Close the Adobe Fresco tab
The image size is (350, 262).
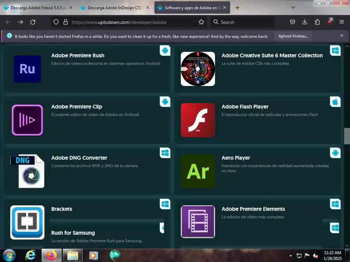71,8
